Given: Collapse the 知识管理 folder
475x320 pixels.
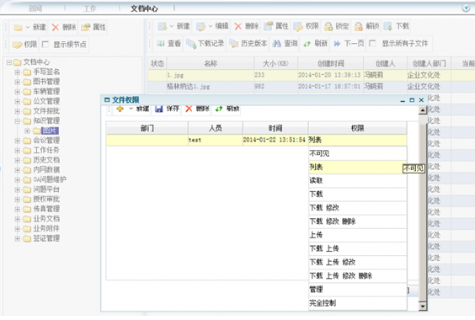Looking at the screenshot, I should [18, 121].
